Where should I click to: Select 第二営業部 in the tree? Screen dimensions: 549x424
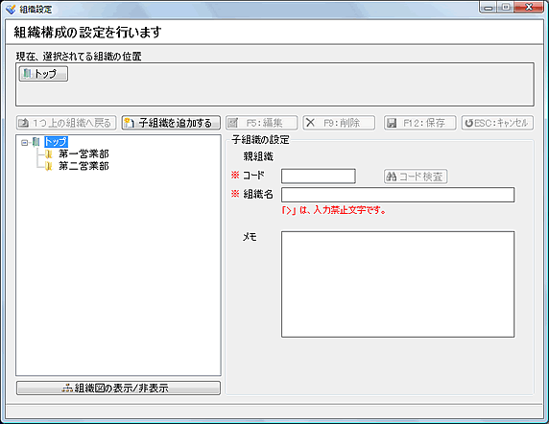84,166
